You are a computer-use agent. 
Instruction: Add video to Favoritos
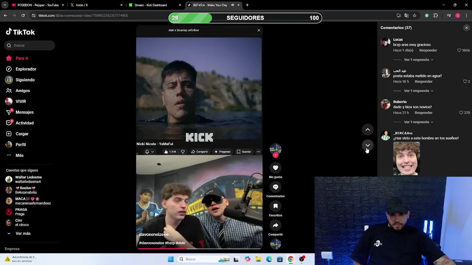click(275, 206)
